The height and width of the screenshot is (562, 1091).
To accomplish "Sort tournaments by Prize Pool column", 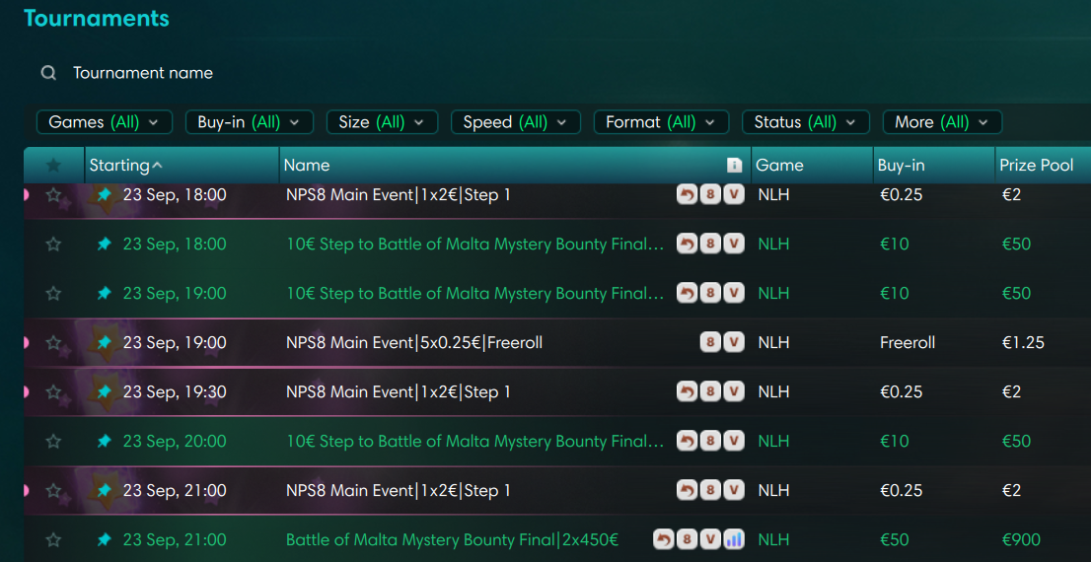I will [x=1037, y=166].
